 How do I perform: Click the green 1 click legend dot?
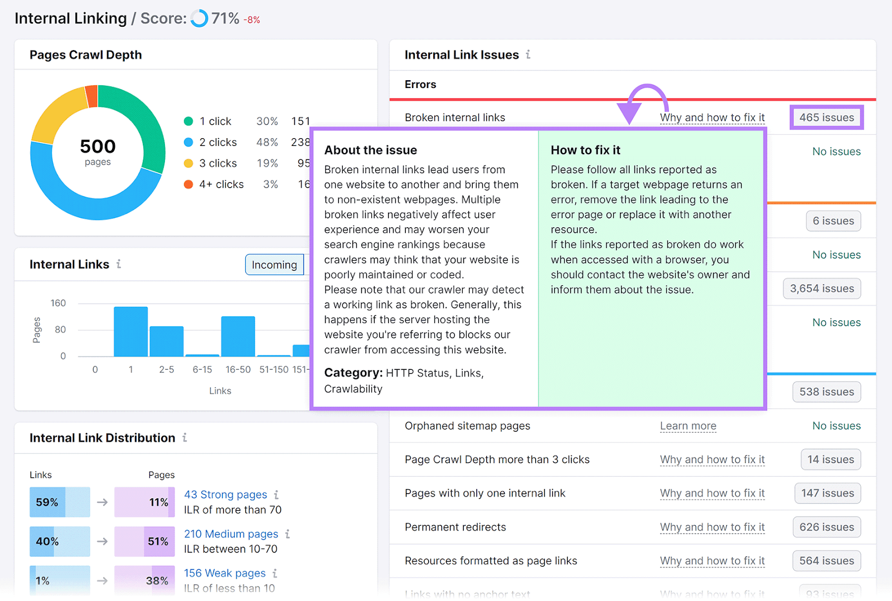pyautogui.click(x=188, y=121)
